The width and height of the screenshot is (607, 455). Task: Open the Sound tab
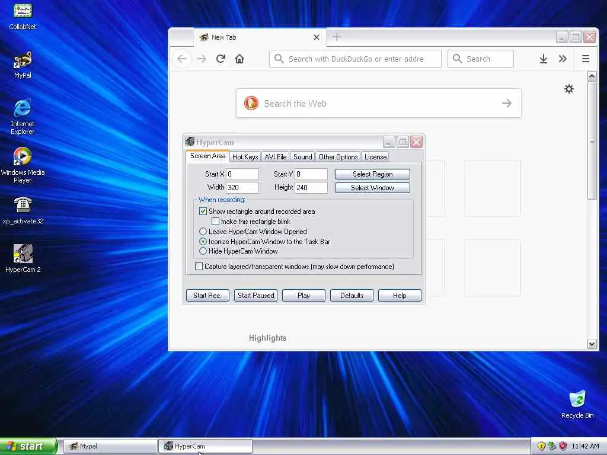[x=303, y=156]
